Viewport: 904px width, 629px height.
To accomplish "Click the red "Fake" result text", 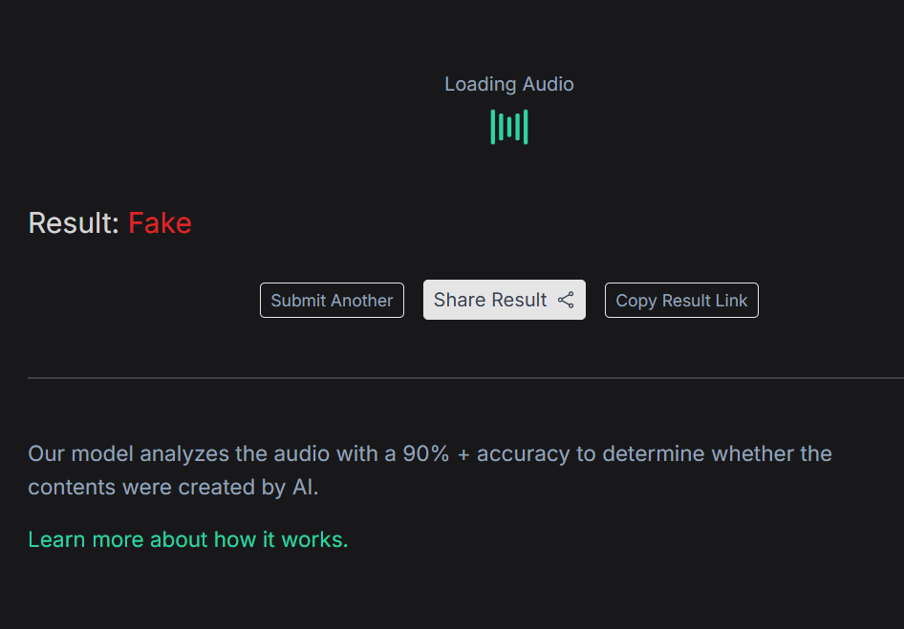I will coord(160,223).
